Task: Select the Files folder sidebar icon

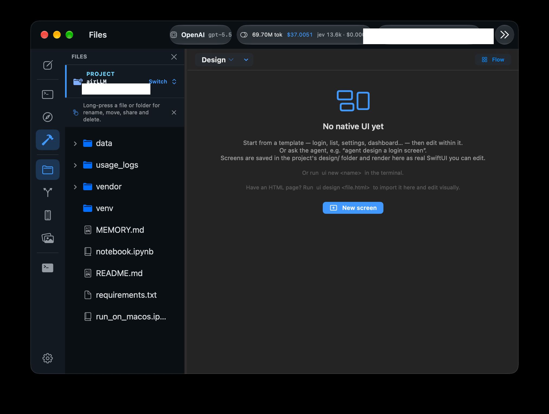Action: pos(48,170)
